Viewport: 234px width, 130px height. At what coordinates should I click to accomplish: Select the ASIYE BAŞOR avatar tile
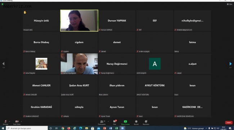point(155,64)
